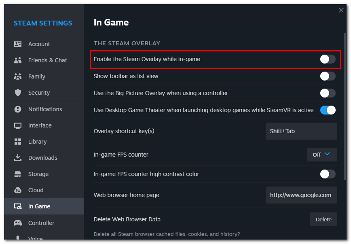Enable the Steam Overlay while in-game
Viewport: 351px width, 244px height.
328,59
